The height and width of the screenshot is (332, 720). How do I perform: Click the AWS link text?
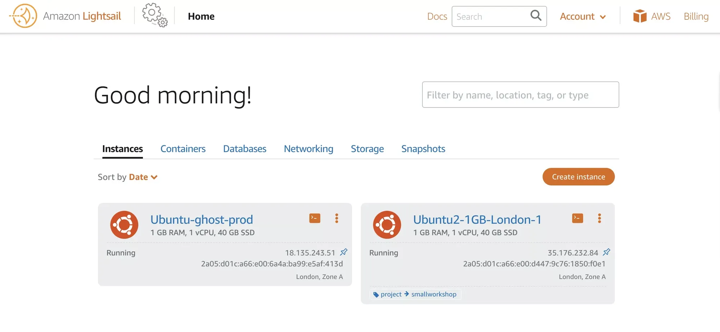[x=661, y=17]
